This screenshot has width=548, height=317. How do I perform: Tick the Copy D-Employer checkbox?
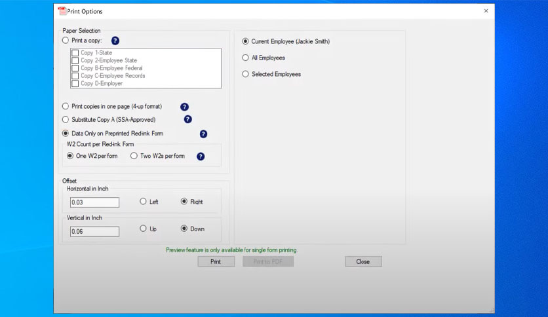tap(75, 84)
